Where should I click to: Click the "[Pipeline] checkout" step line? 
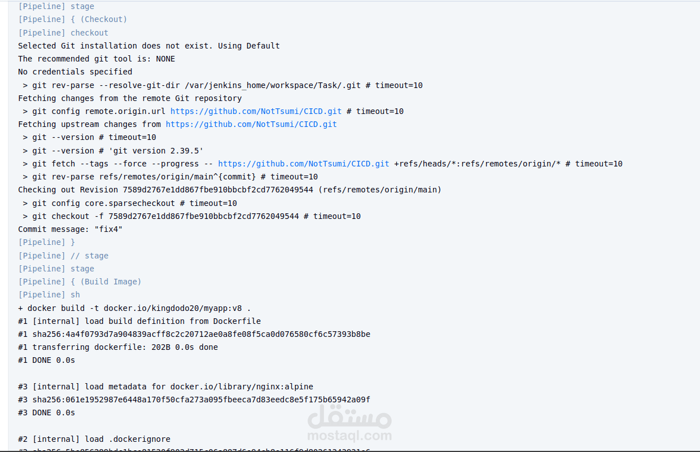pos(63,33)
